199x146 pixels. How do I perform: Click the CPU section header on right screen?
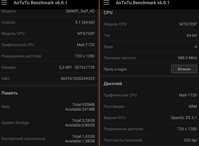108,13
